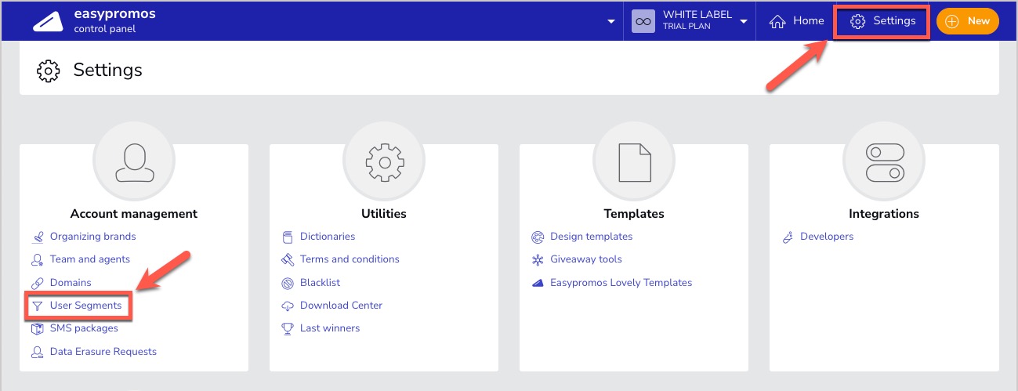Image resolution: width=1018 pixels, height=391 pixels.
Task: Click the Terms and conditions gavel icon
Action: point(287,259)
